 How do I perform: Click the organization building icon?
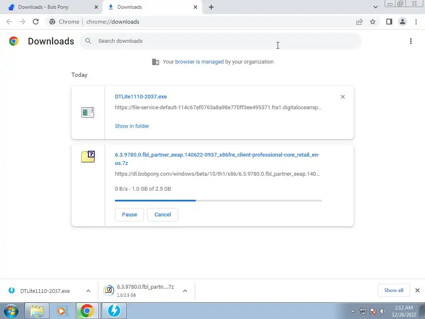point(156,62)
